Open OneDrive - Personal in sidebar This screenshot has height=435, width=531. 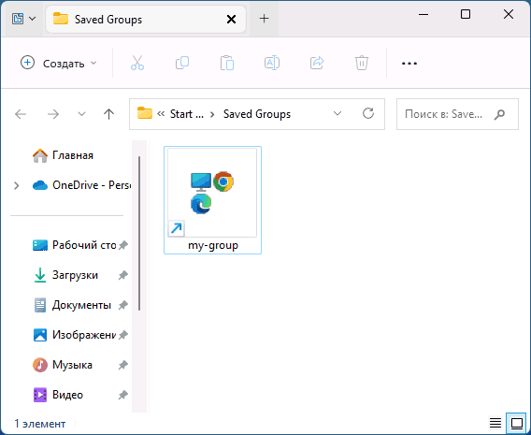tap(81, 185)
